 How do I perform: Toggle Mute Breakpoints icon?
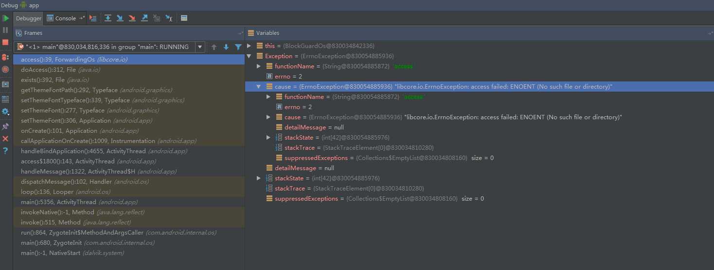[x=5, y=69]
